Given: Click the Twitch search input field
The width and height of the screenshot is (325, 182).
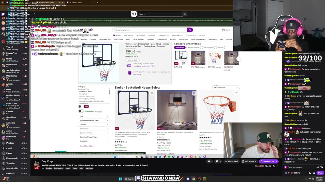Looking at the screenshot, I should (x=160, y=14).
